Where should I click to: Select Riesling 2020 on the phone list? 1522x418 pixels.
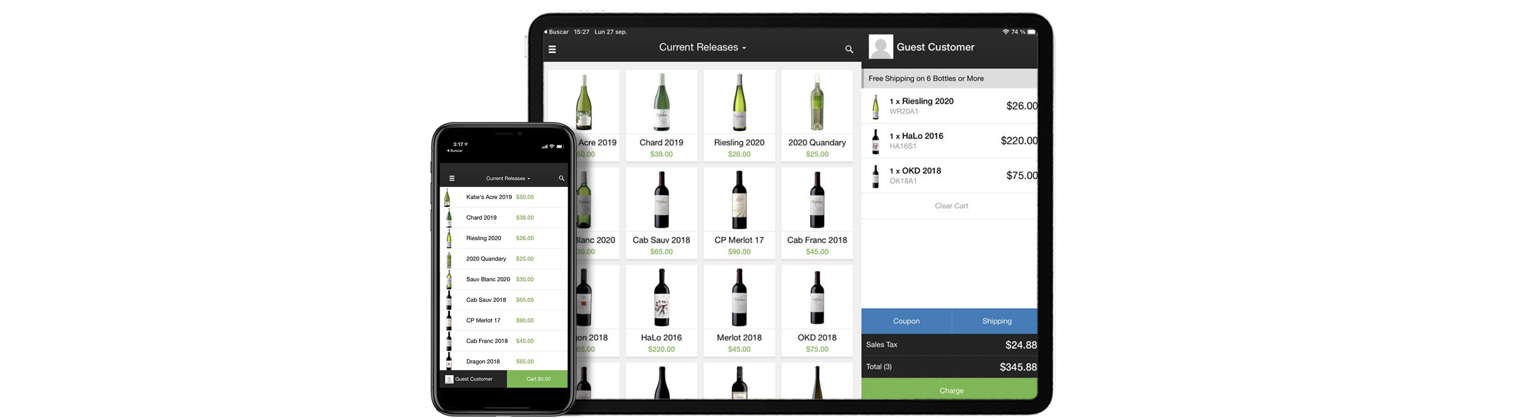504,239
